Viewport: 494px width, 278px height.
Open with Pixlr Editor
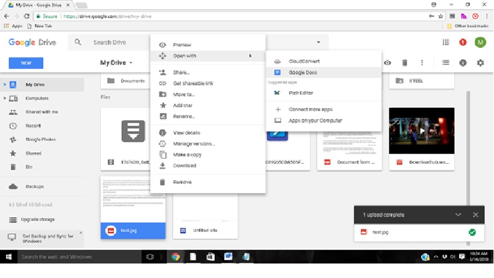323,93
